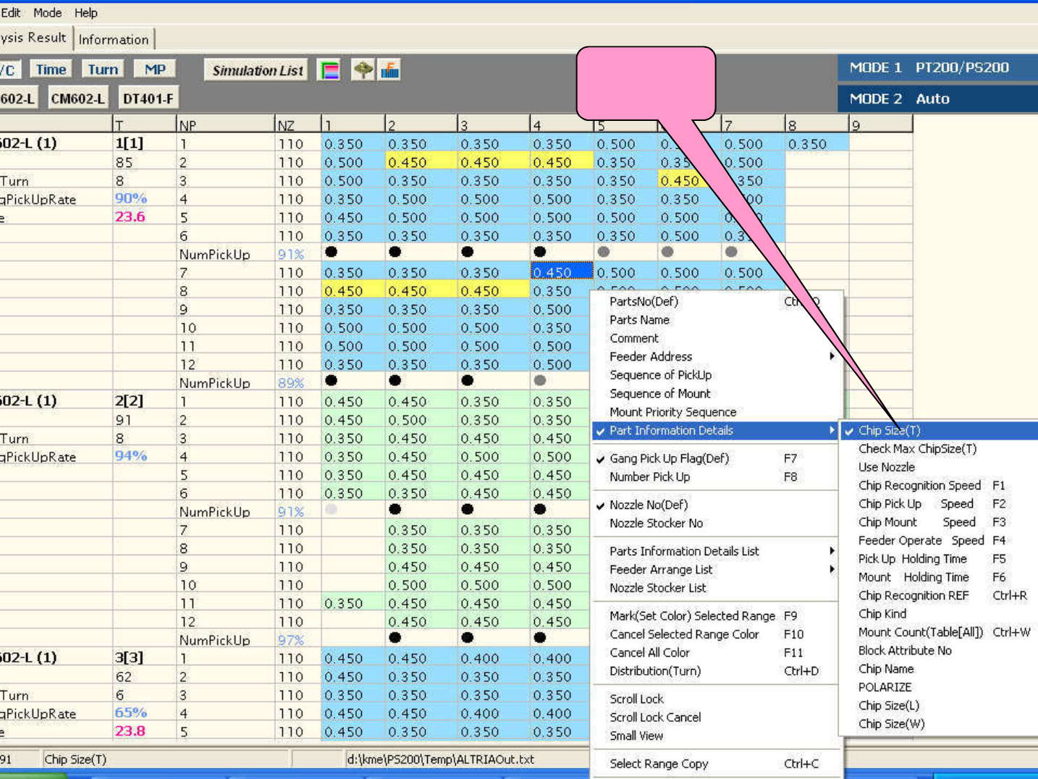
Task: Click the green tree icon in toolbar
Action: pyautogui.click(x=363, y=70)
